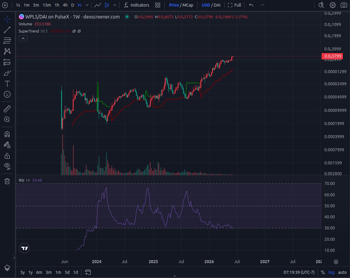Set the bottom date range to 1m

tap(58, 272)
